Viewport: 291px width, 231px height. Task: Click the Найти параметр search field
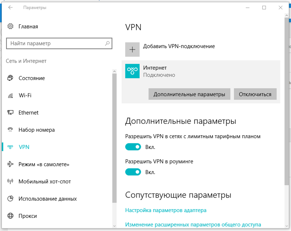pyautogui.click(x=59, y=43)
